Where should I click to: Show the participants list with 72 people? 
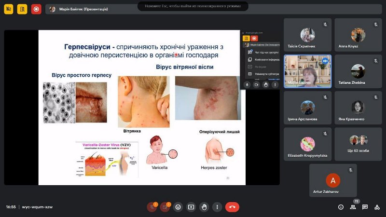click(x=353, y=207)
